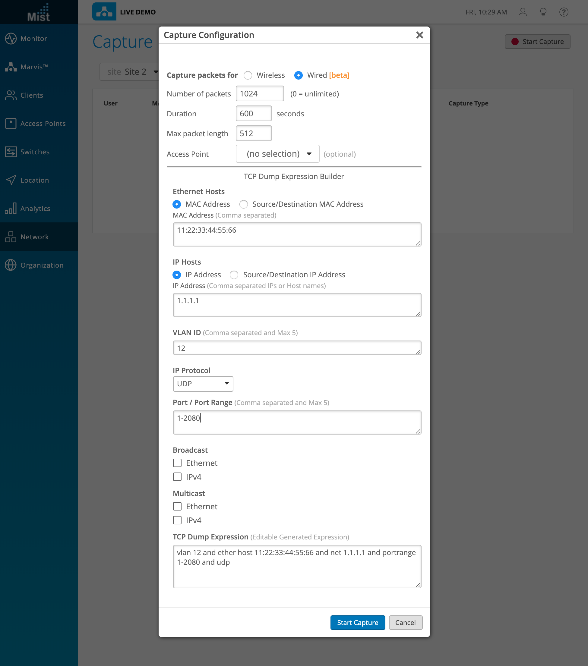This screenshot has height=666, width=588.
Task: Expand the Access Point selection dropdown
Action: coord(277,154)
